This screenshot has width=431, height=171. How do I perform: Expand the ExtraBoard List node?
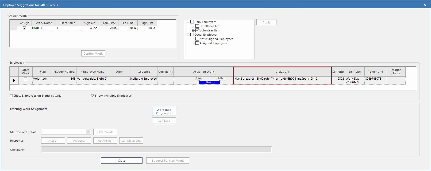[x=193, y=26]
